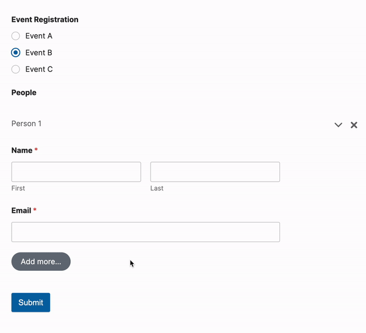Click the "Event A" label text

click(x=39, y=36)
